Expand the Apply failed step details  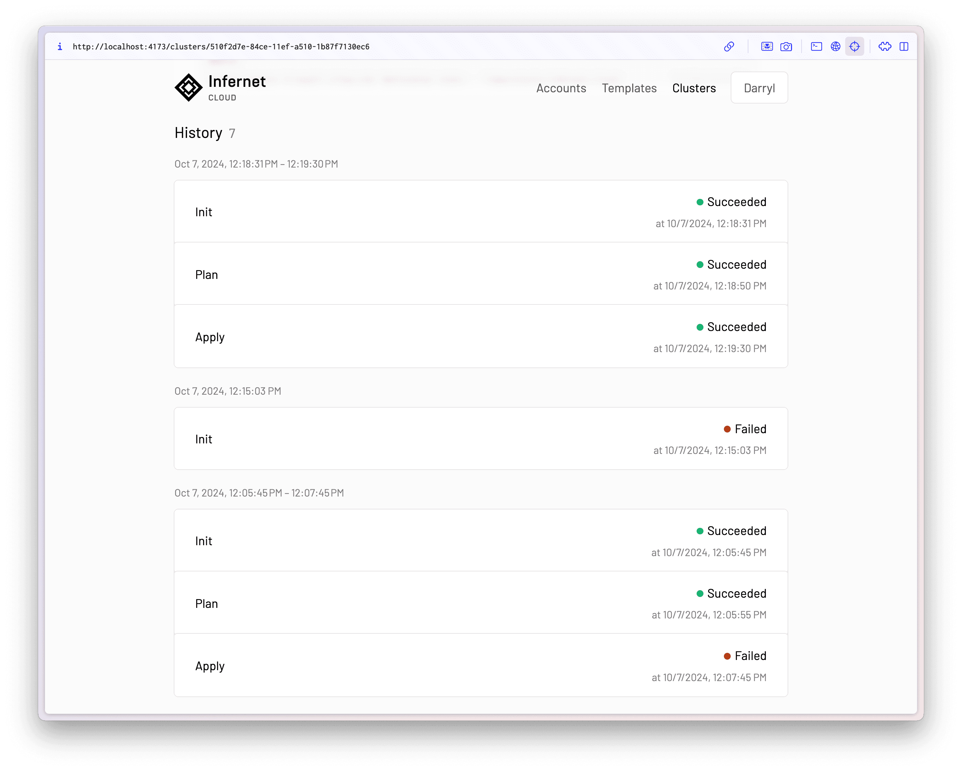pyautogui.click(x=481, y=665)
